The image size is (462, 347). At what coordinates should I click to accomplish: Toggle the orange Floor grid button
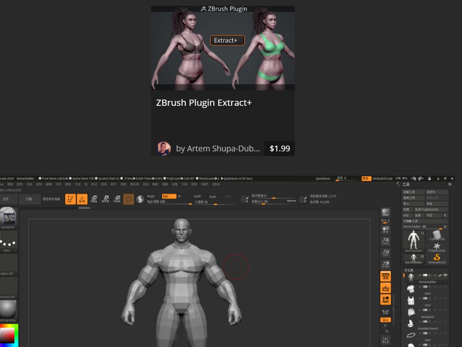coord(385,288)
